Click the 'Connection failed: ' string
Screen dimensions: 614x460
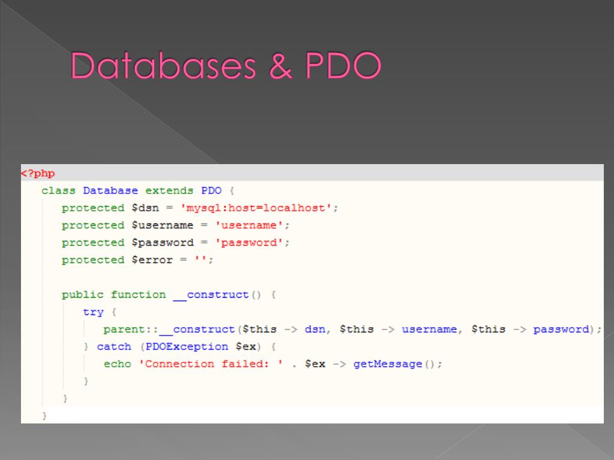[x=211, y=364]
